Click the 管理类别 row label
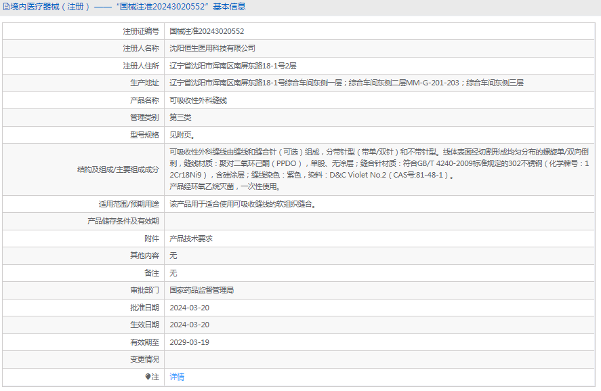The width and height of the screenshot is (601, 391). coord(144,117)
